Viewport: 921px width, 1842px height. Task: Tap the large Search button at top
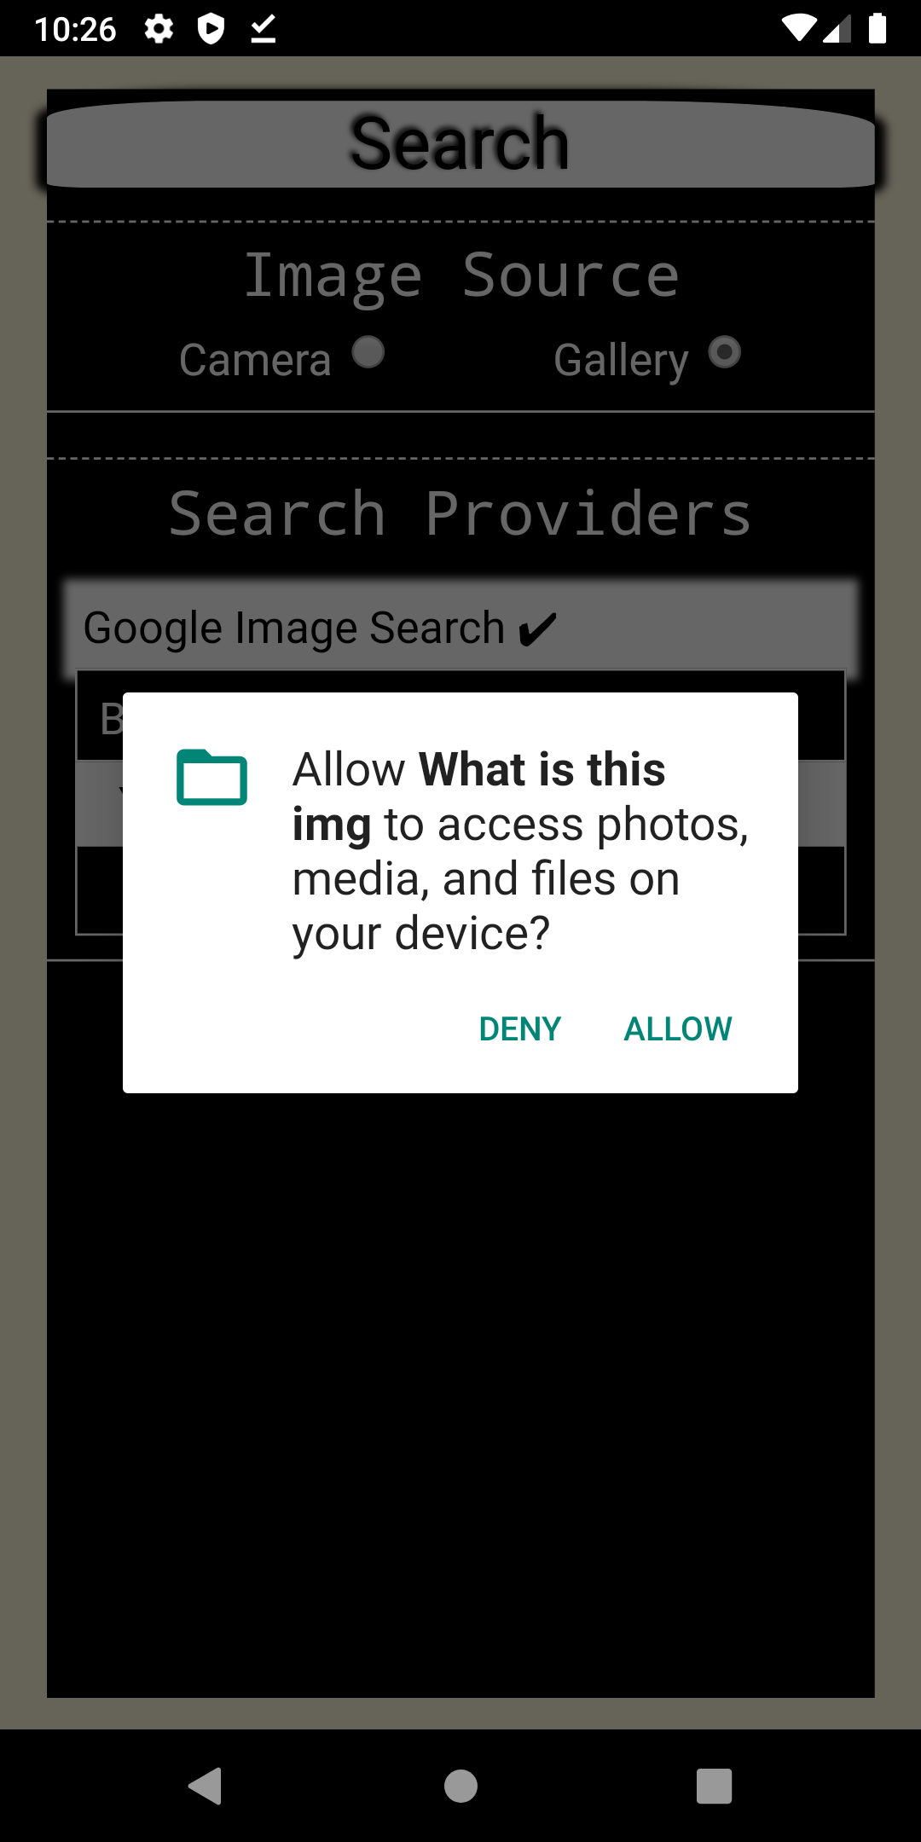460,143
